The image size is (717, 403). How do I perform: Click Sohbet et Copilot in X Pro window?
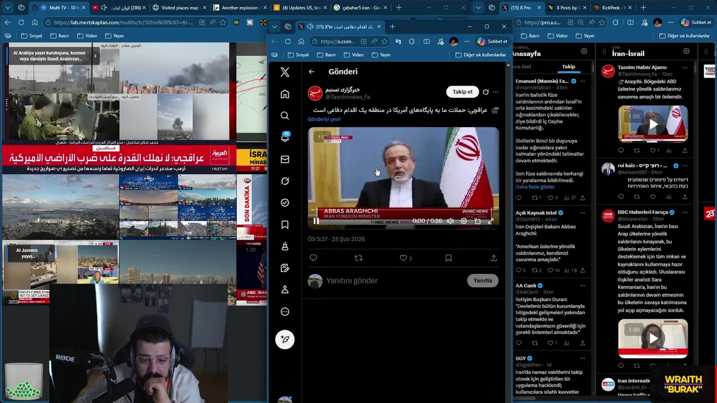coord(696,22)
